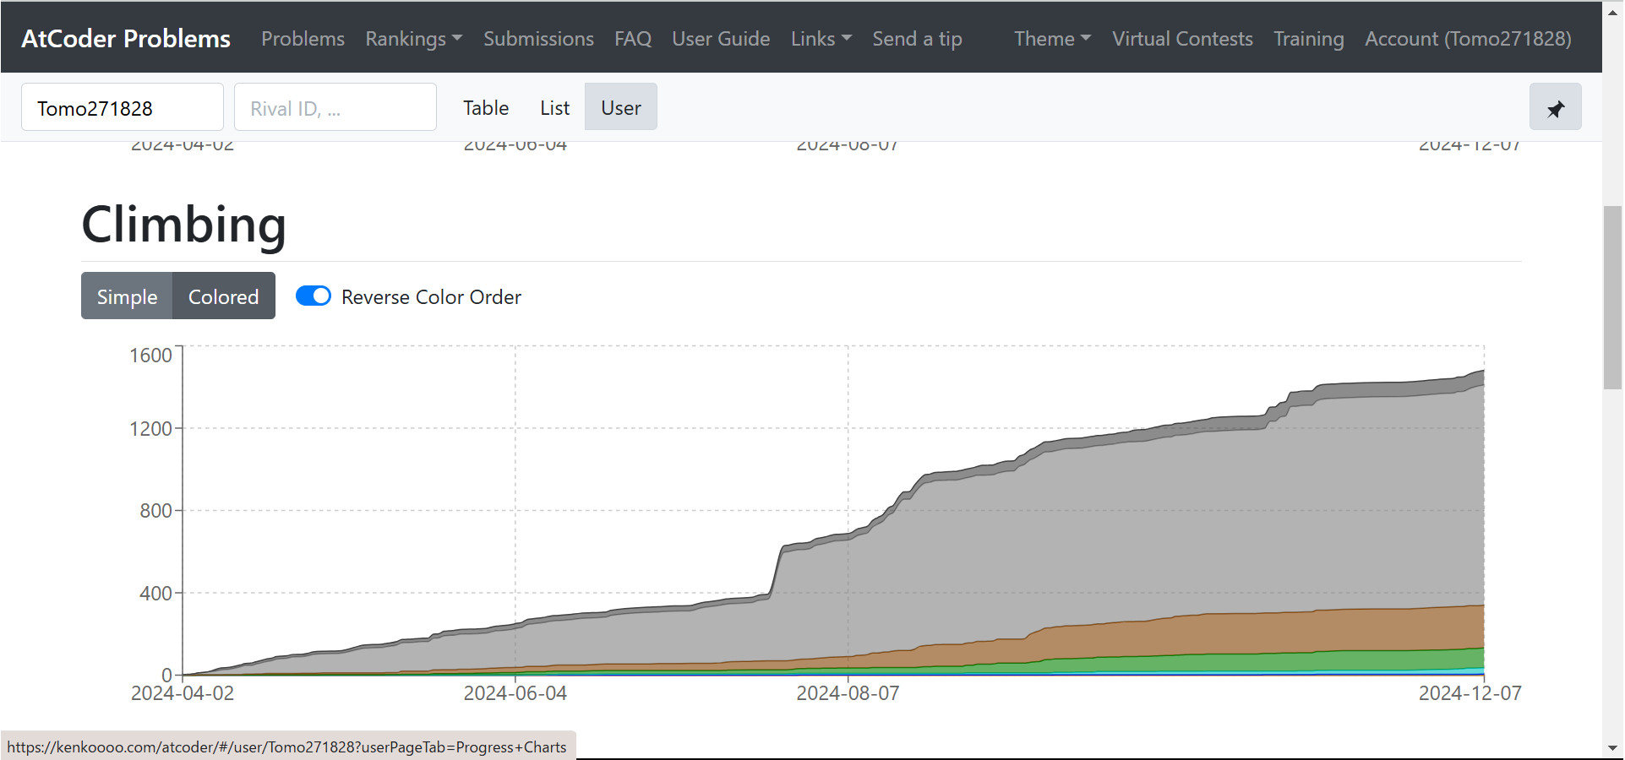This screenshot has height=760, width=1625.
Task: Click the 2024-04-02 date label below chart
Action: click(x=183, y=693)
